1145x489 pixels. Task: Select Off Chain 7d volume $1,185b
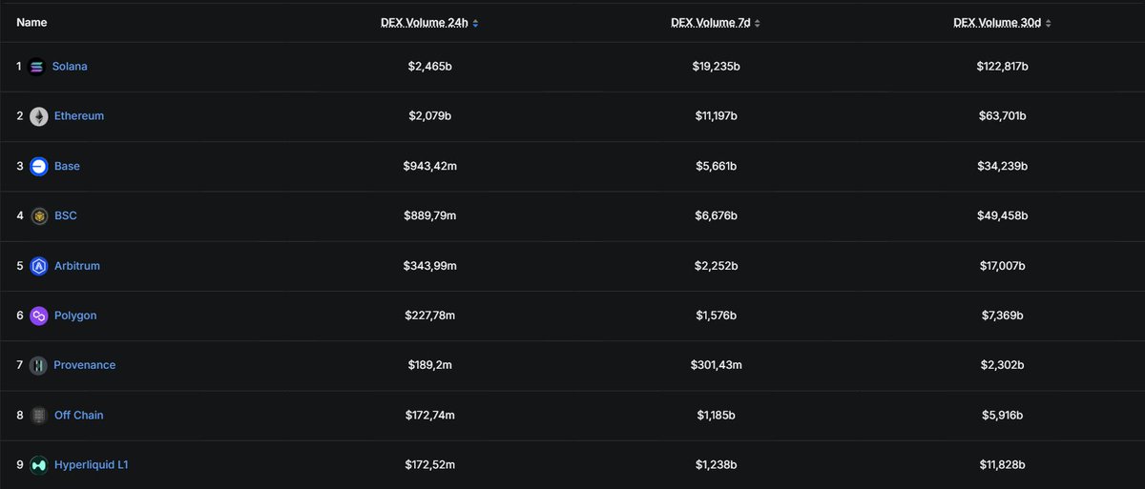(x=716, y=415)
